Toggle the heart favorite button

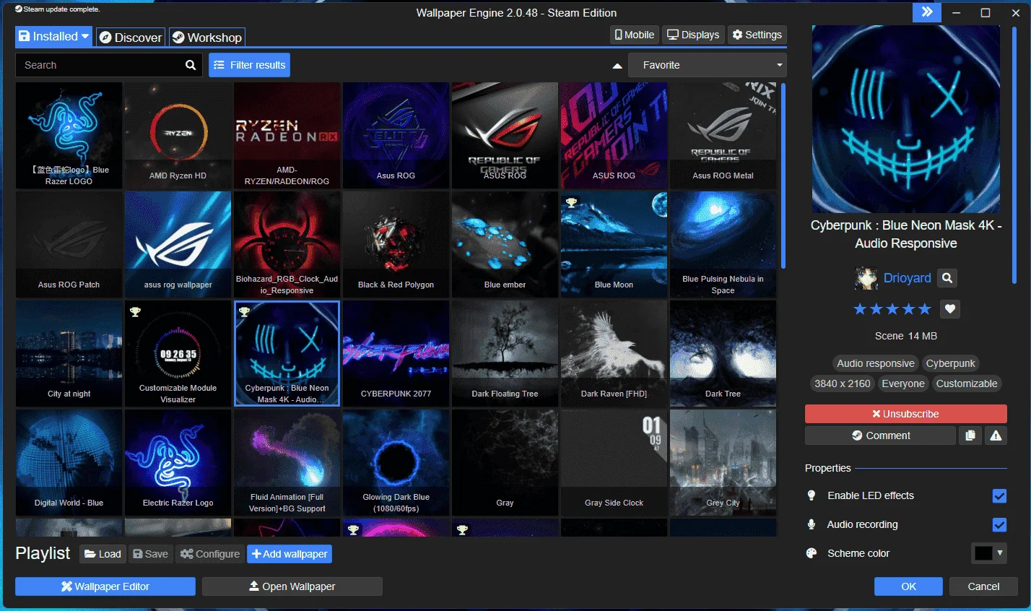pyautogui.click(x=950, y=309)
